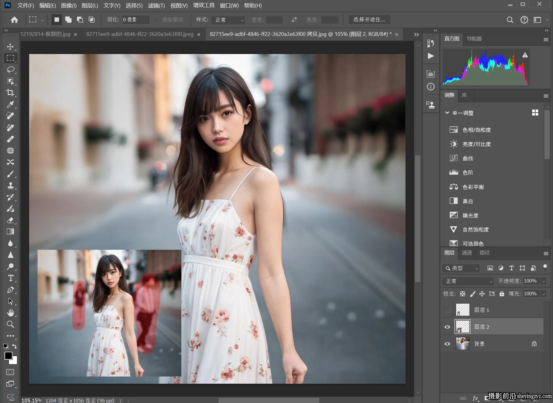Open the 图像(I) menu

tap(69, 5)
